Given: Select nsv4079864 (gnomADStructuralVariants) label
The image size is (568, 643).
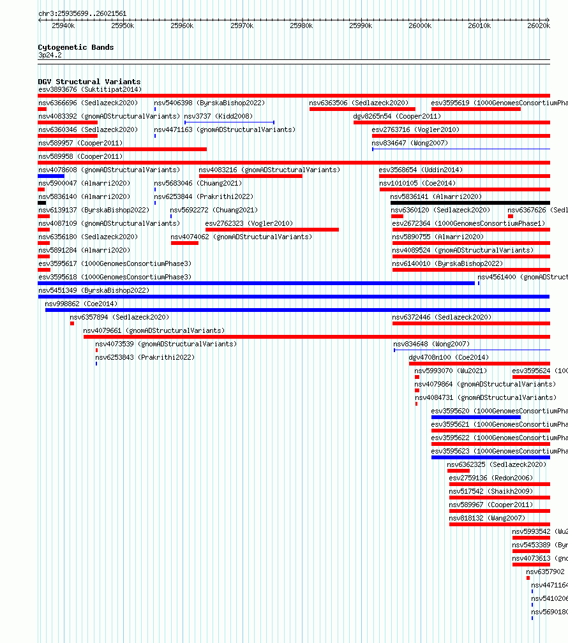Looking at the screenshot, I should [x=485, y=384].
